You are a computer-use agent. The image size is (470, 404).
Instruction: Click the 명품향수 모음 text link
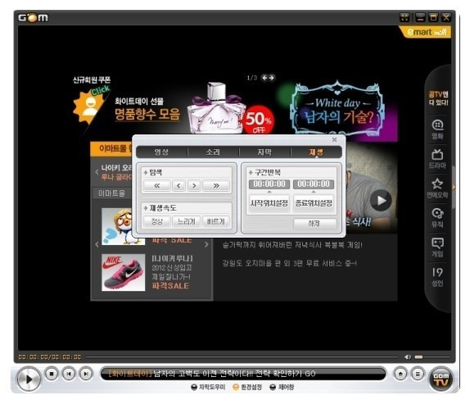(x=147, y=115)
